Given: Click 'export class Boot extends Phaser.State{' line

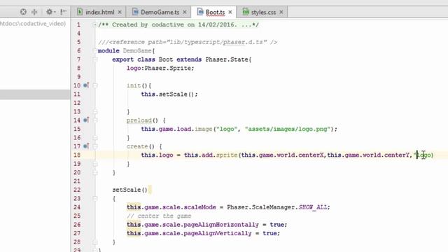Looking at the screenshot, I should (x=182, y=59).
